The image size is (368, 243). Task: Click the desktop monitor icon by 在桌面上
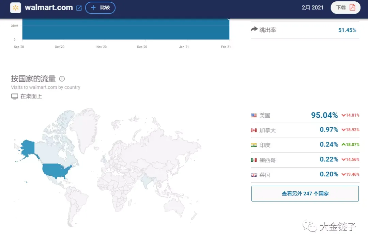pyautogui.click(x=15, y=97)
